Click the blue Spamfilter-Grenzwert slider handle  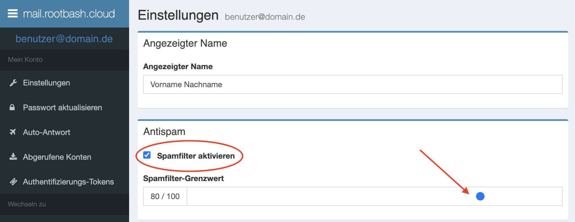pos(480,196)
